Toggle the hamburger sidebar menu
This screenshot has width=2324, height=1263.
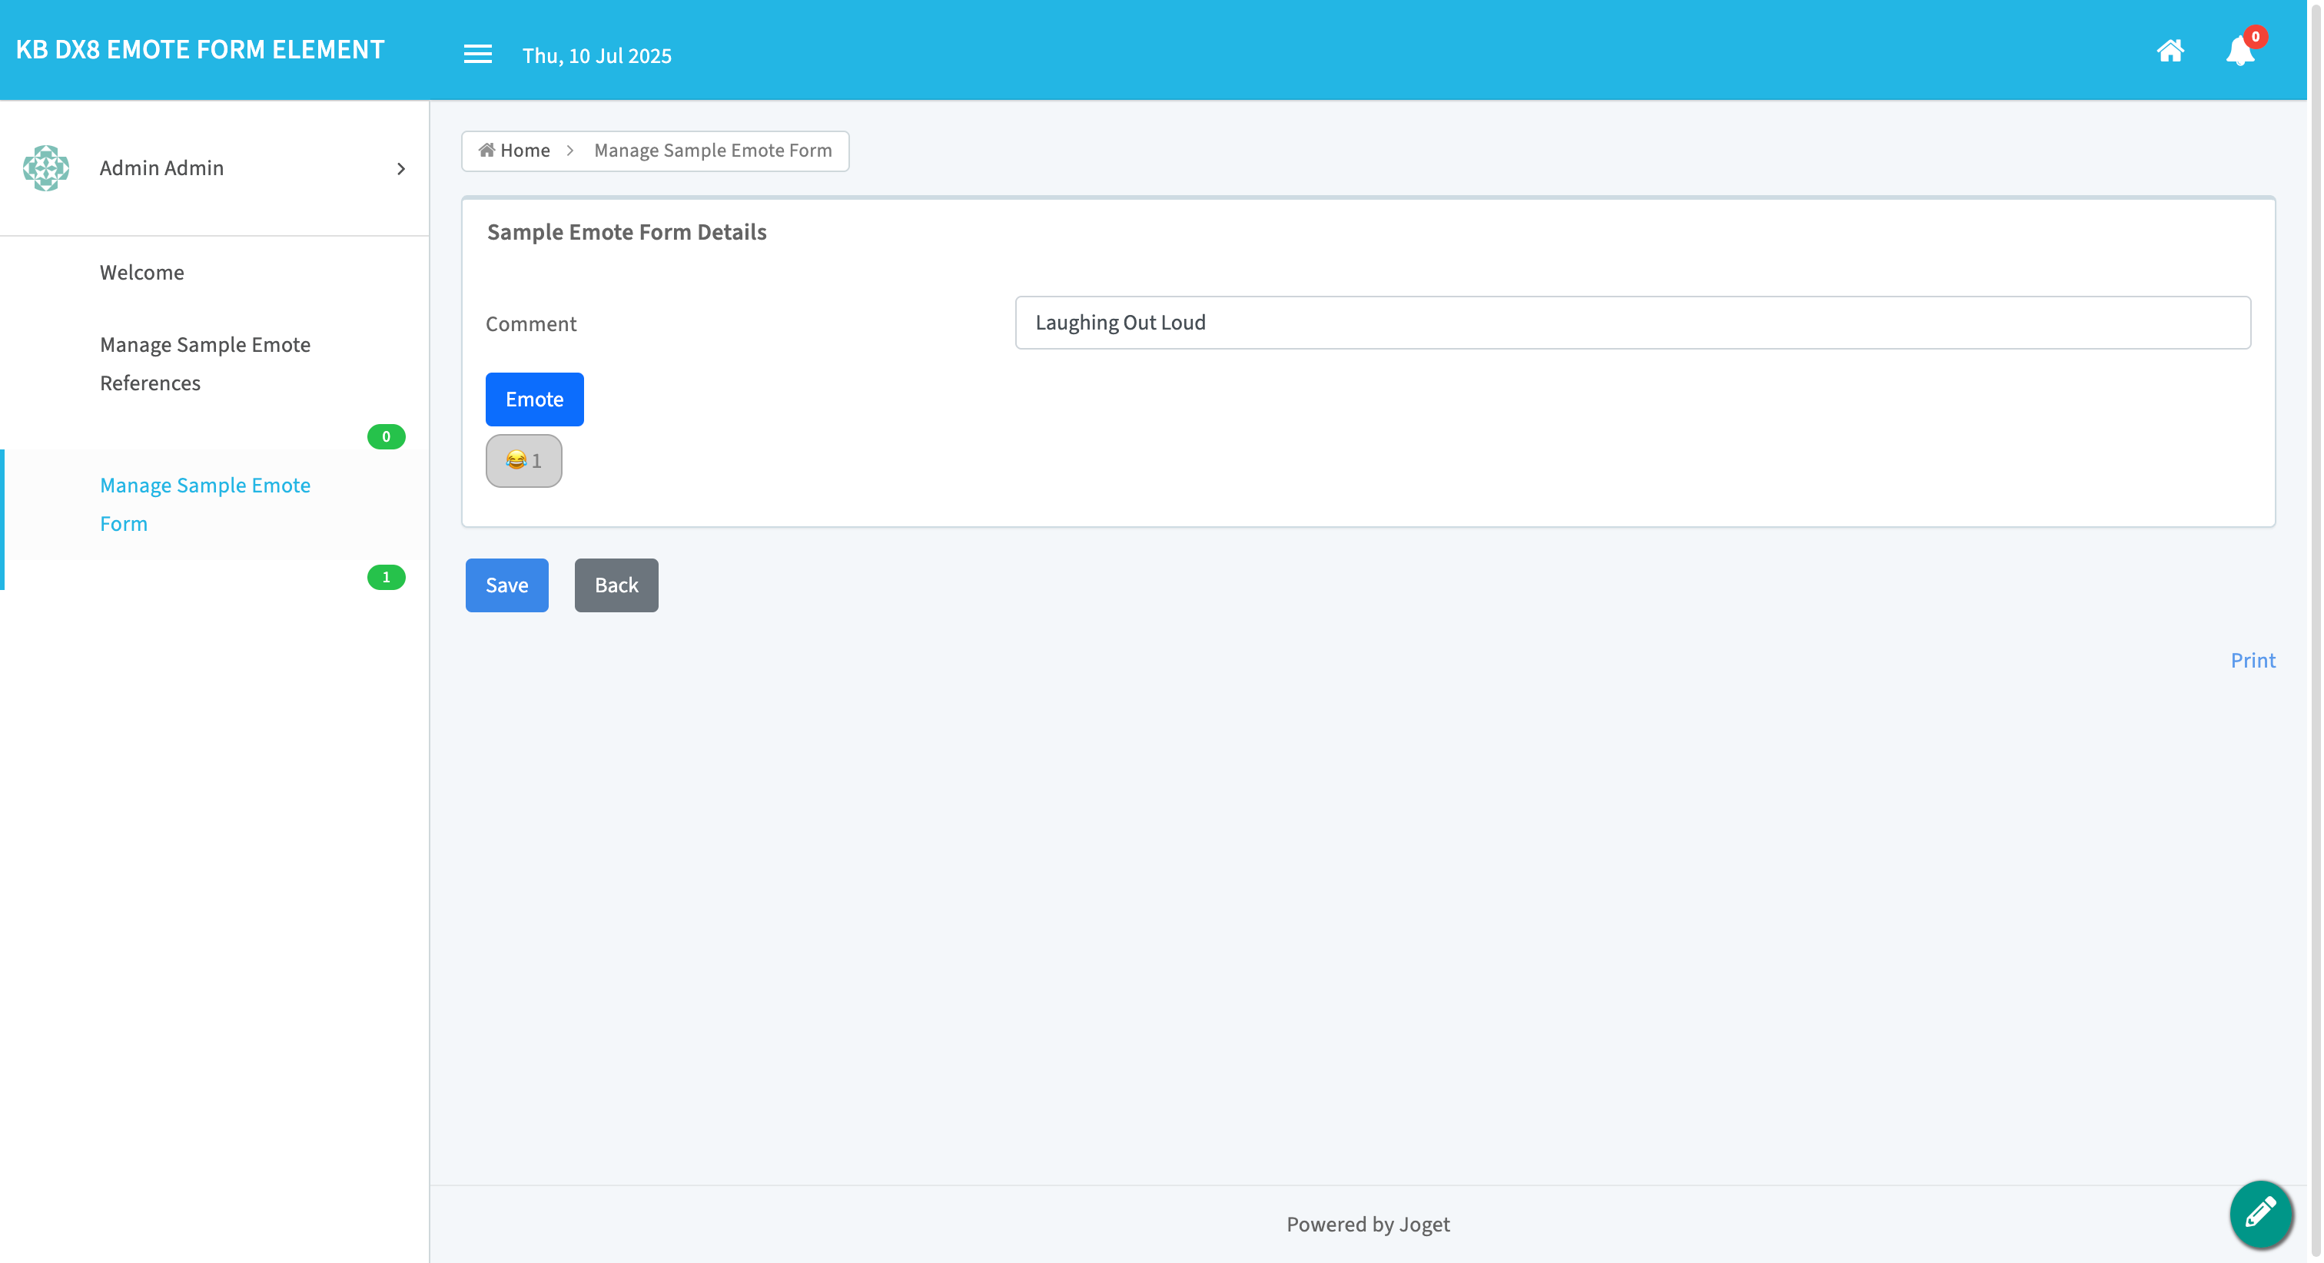tap(477, 54)
